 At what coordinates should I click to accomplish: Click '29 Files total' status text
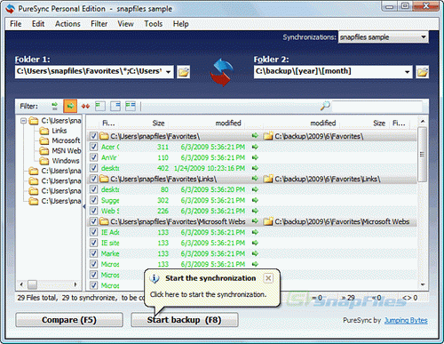(x=36, y=298)
